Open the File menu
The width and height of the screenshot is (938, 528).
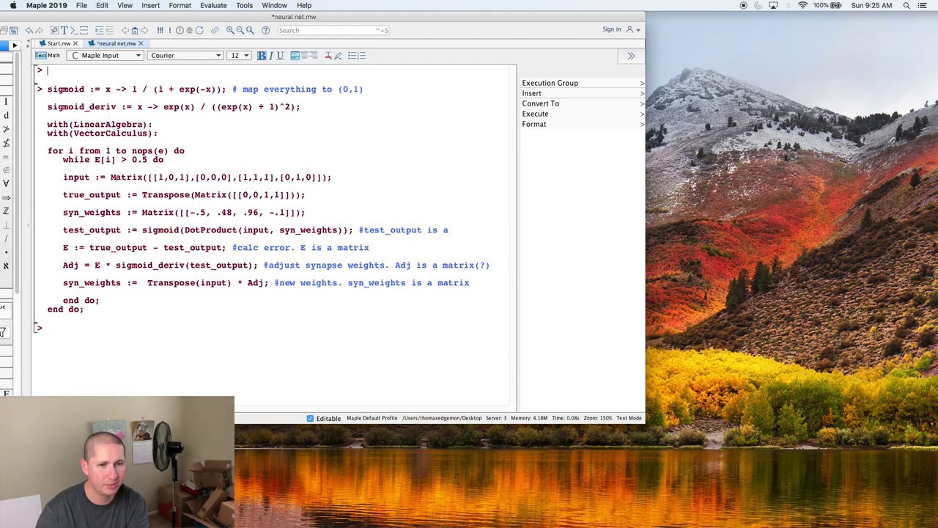click(81, 5)
